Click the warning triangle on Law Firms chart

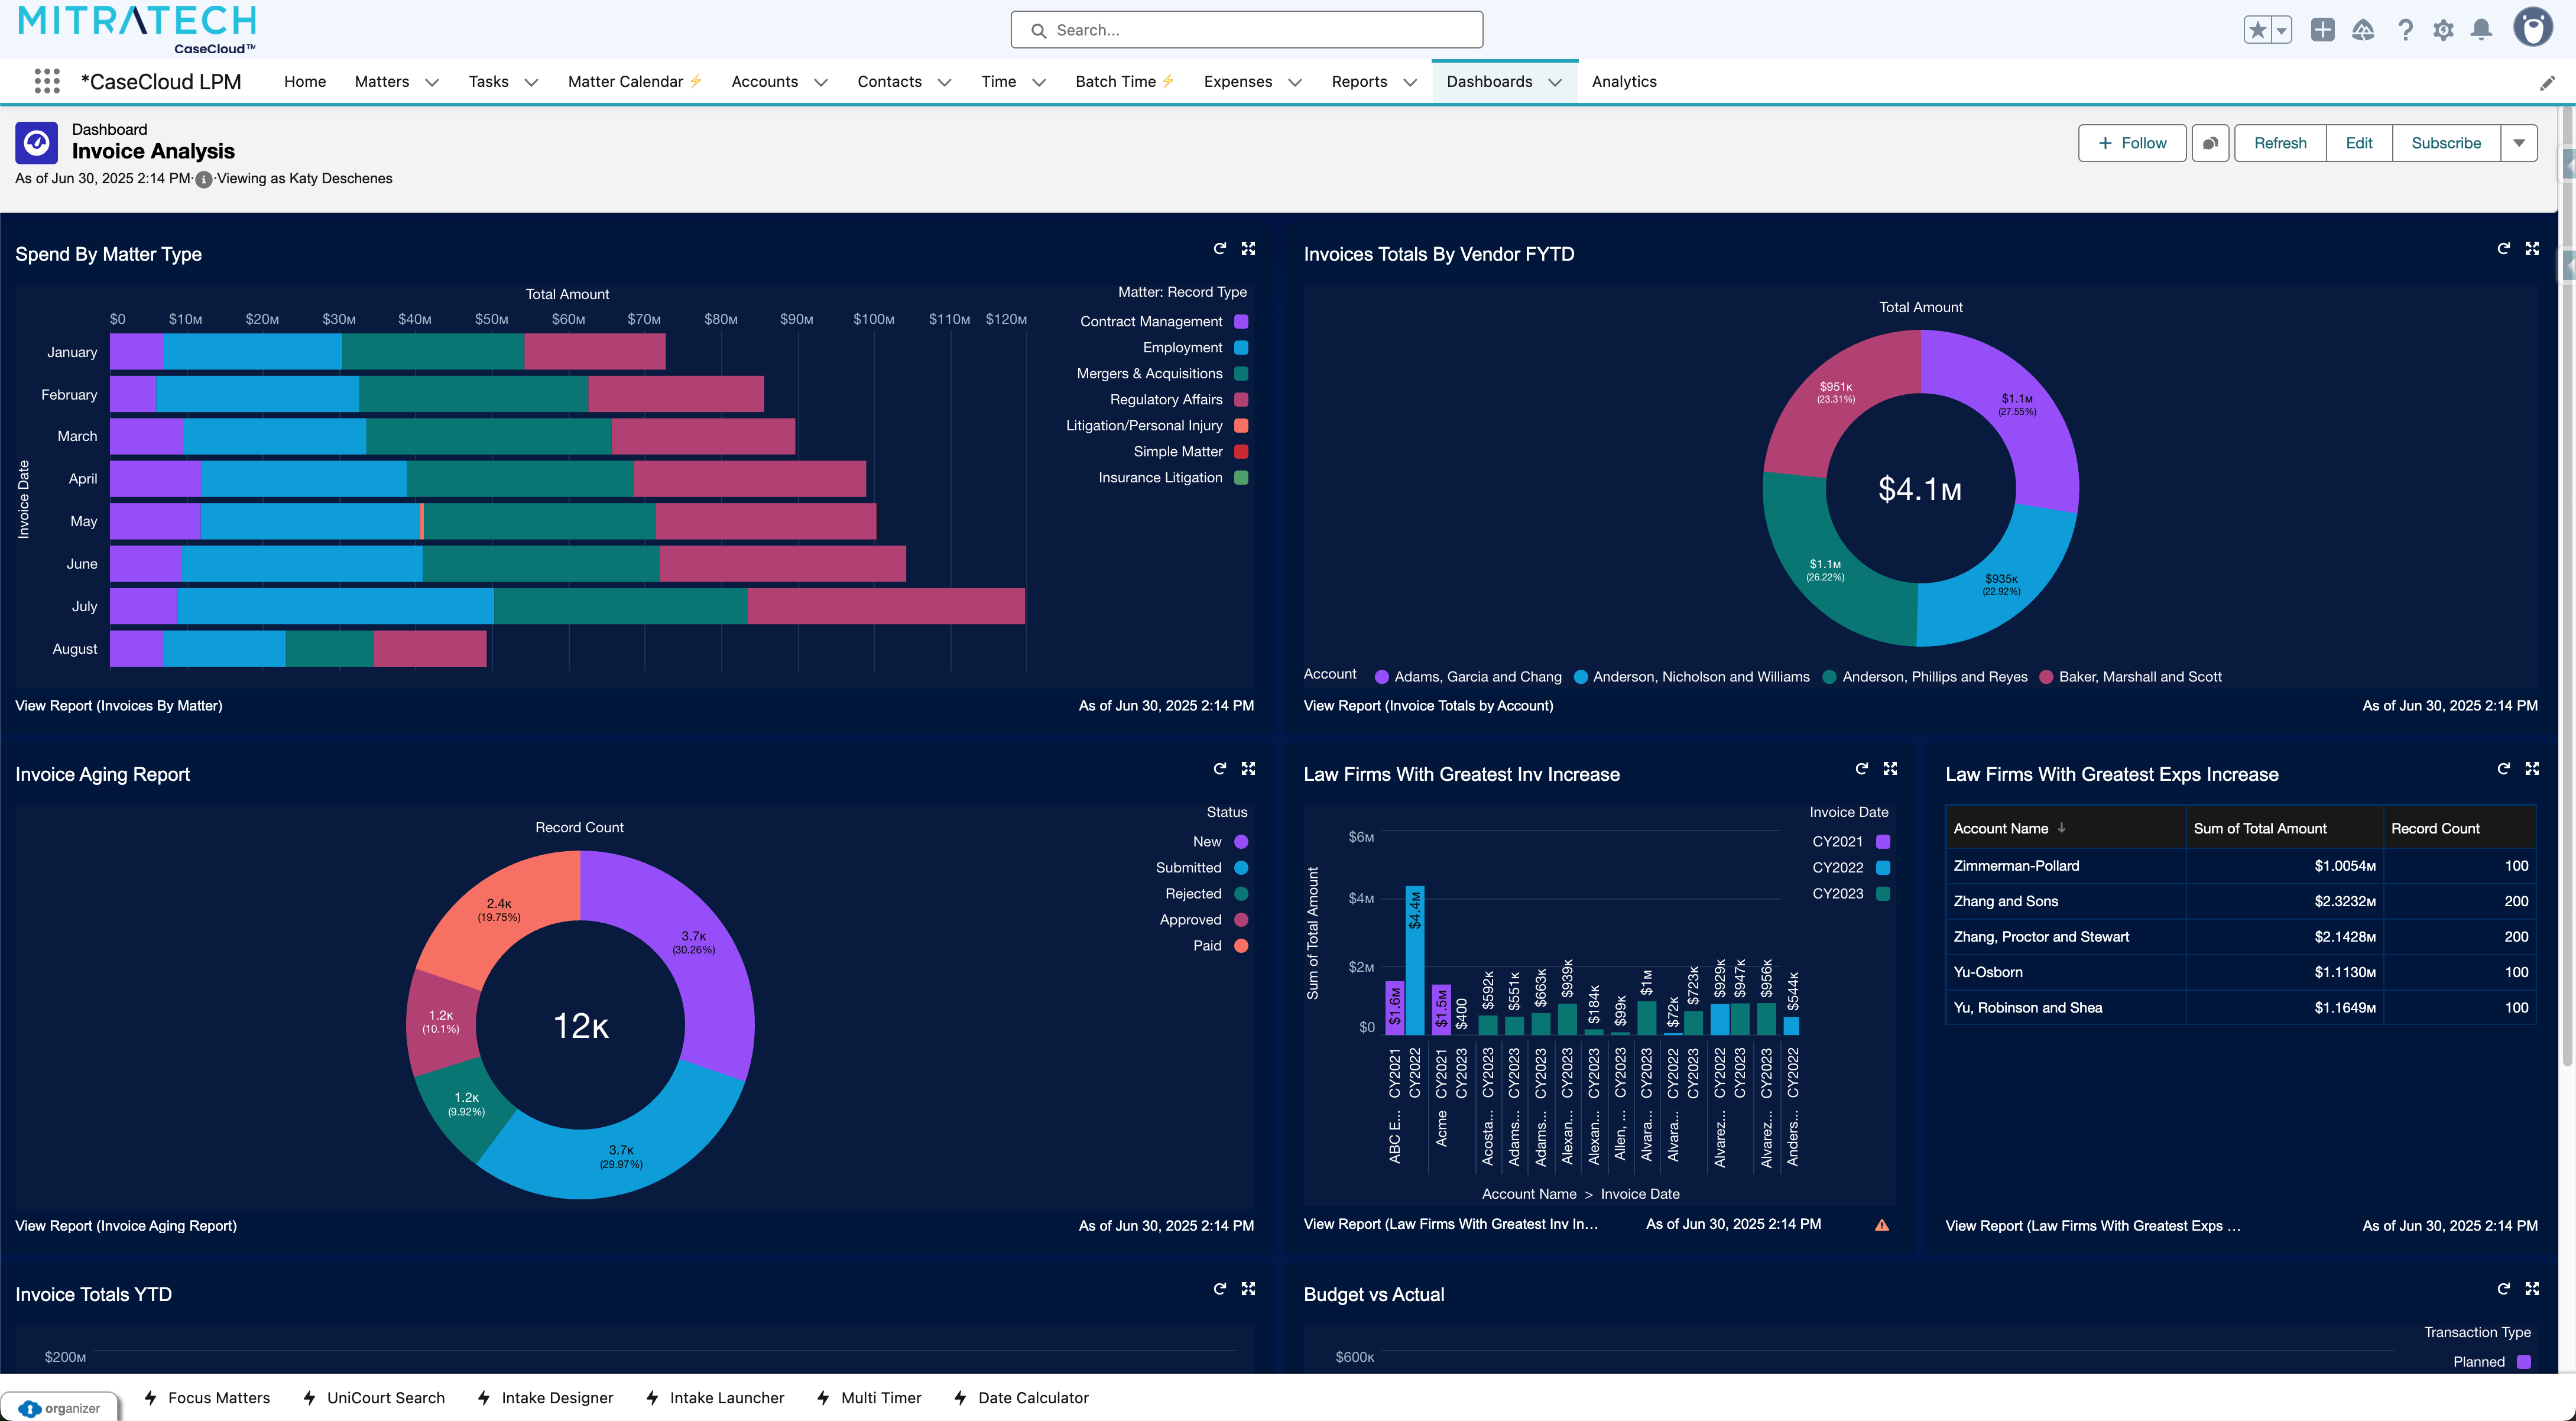pos(1881,1225)
